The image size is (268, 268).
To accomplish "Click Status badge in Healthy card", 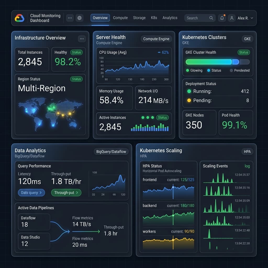I will click(76, 52).
